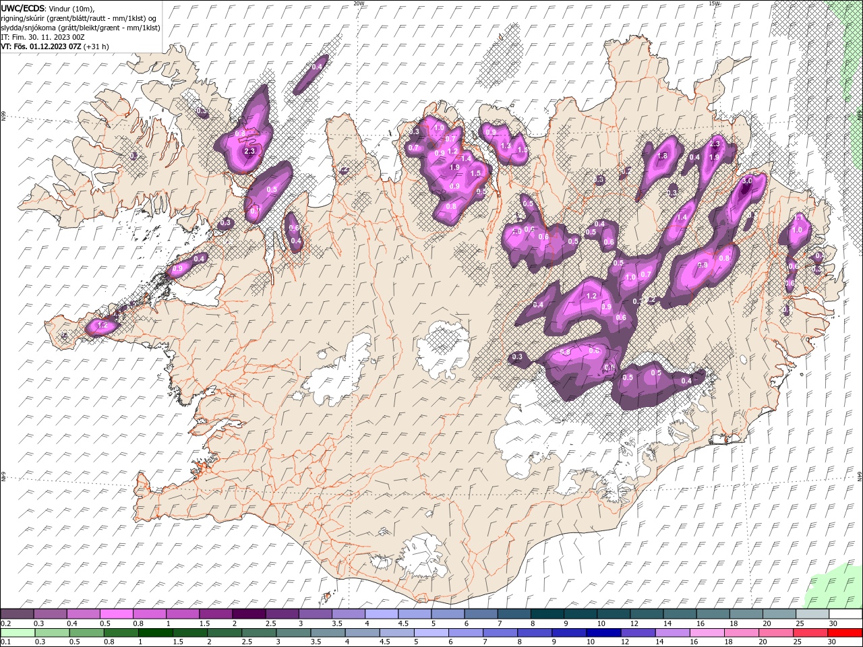Select snow legend swatch between 18 and 20

coord(746,613)
